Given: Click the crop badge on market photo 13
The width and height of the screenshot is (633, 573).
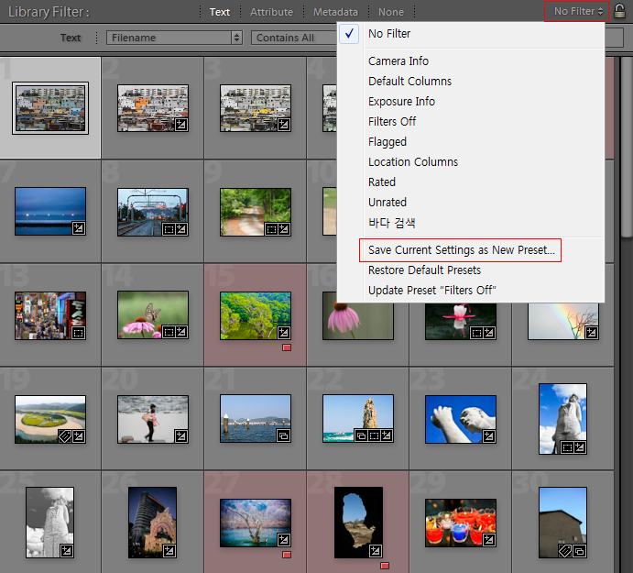Looking at the screenshot, I should [78, 333].
